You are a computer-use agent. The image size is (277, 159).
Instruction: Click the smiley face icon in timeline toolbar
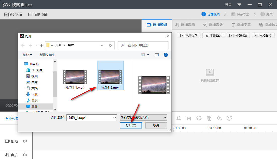pyautogui.click(x=229, y=118)
